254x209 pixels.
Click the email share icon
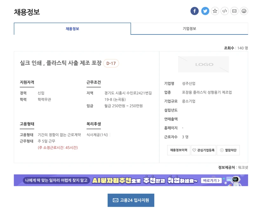234,11
